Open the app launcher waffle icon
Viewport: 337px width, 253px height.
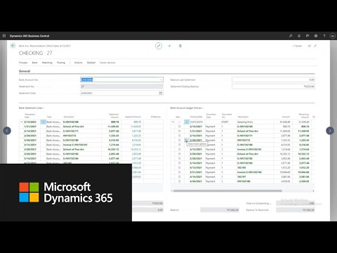pos(4,36)
